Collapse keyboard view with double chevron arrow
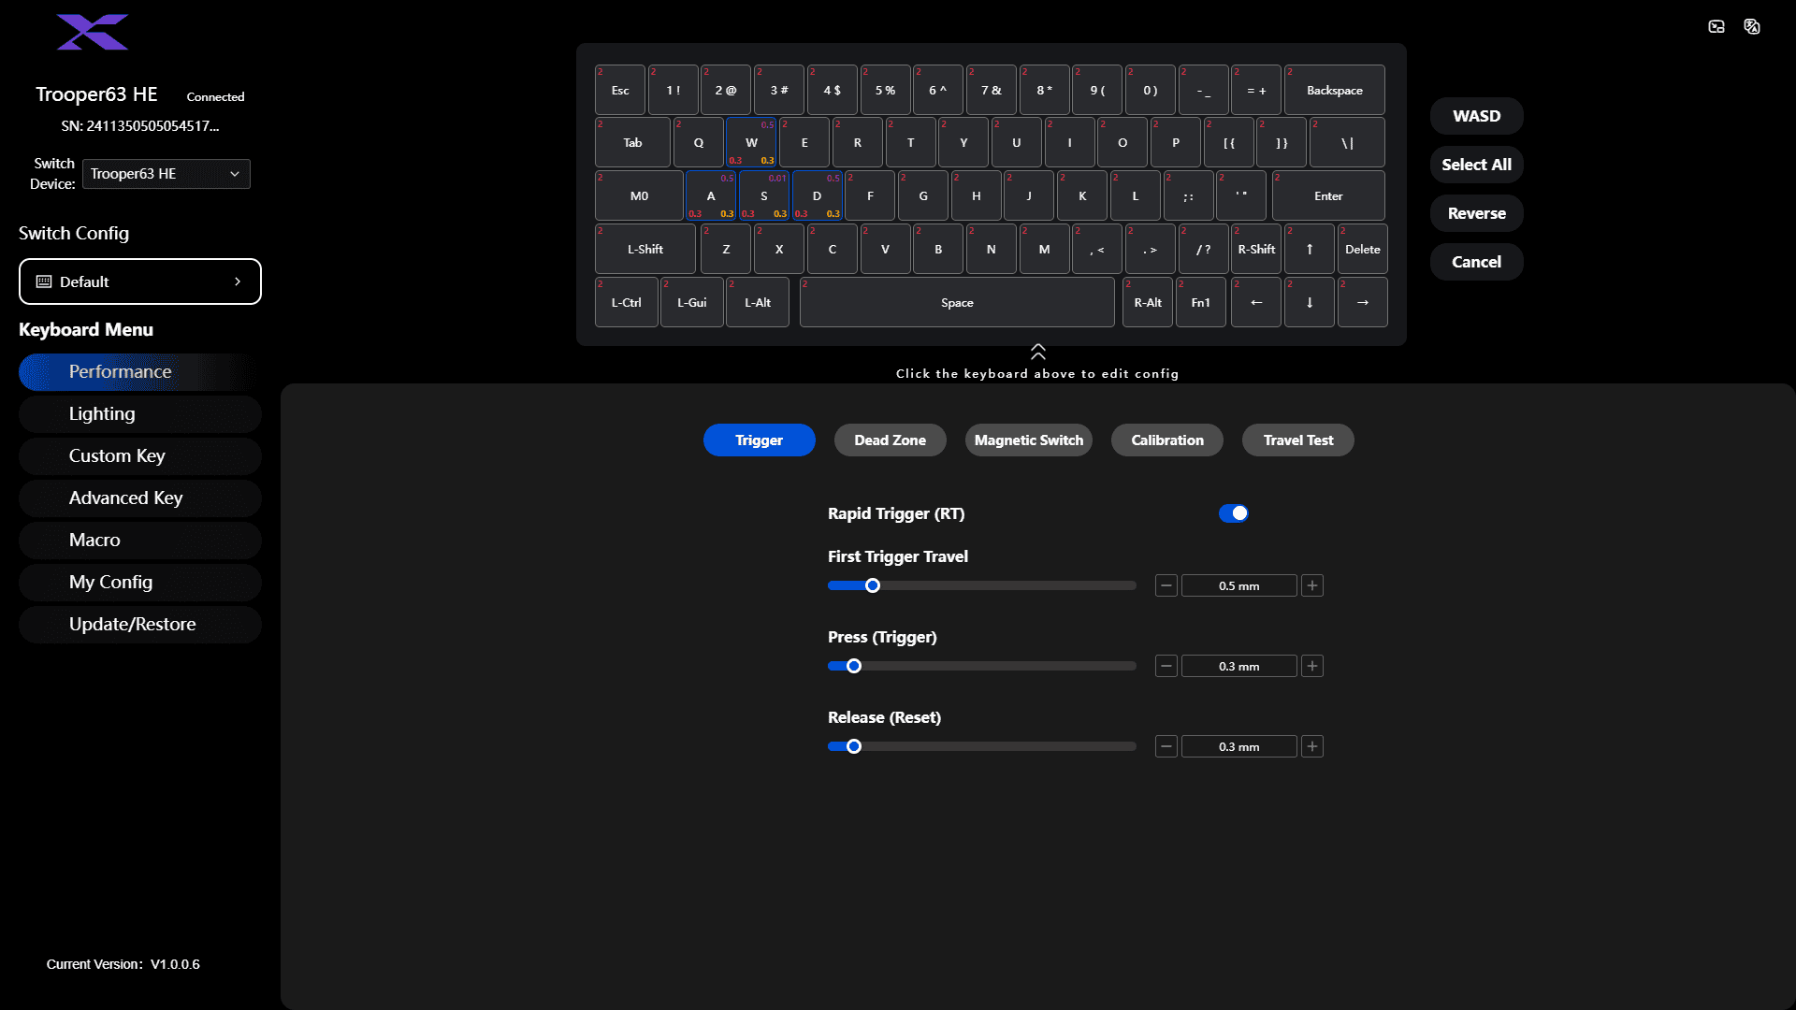 (1038, 352)
